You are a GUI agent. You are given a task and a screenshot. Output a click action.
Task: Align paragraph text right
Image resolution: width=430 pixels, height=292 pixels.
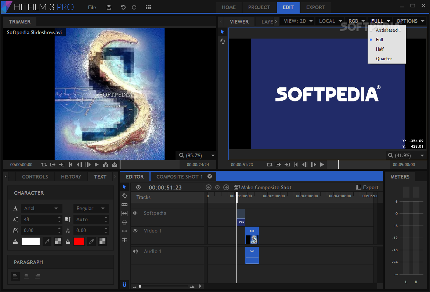(x=37, y=276)
